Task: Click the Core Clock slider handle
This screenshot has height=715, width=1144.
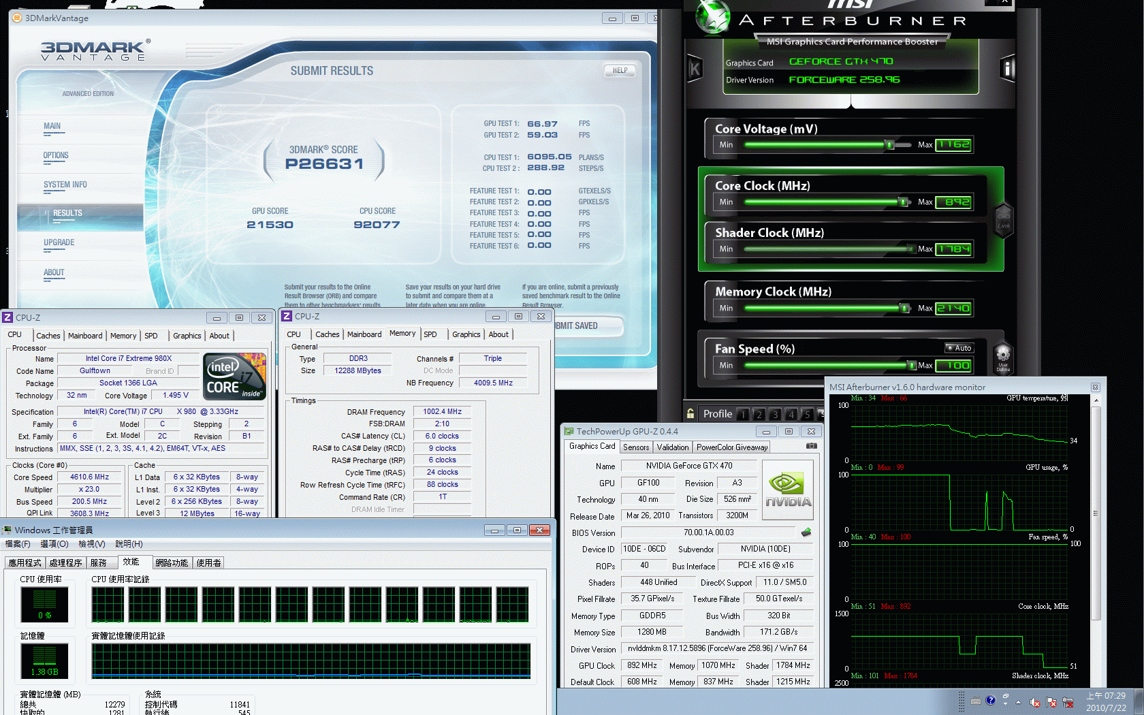Action: tap(904, 202)
